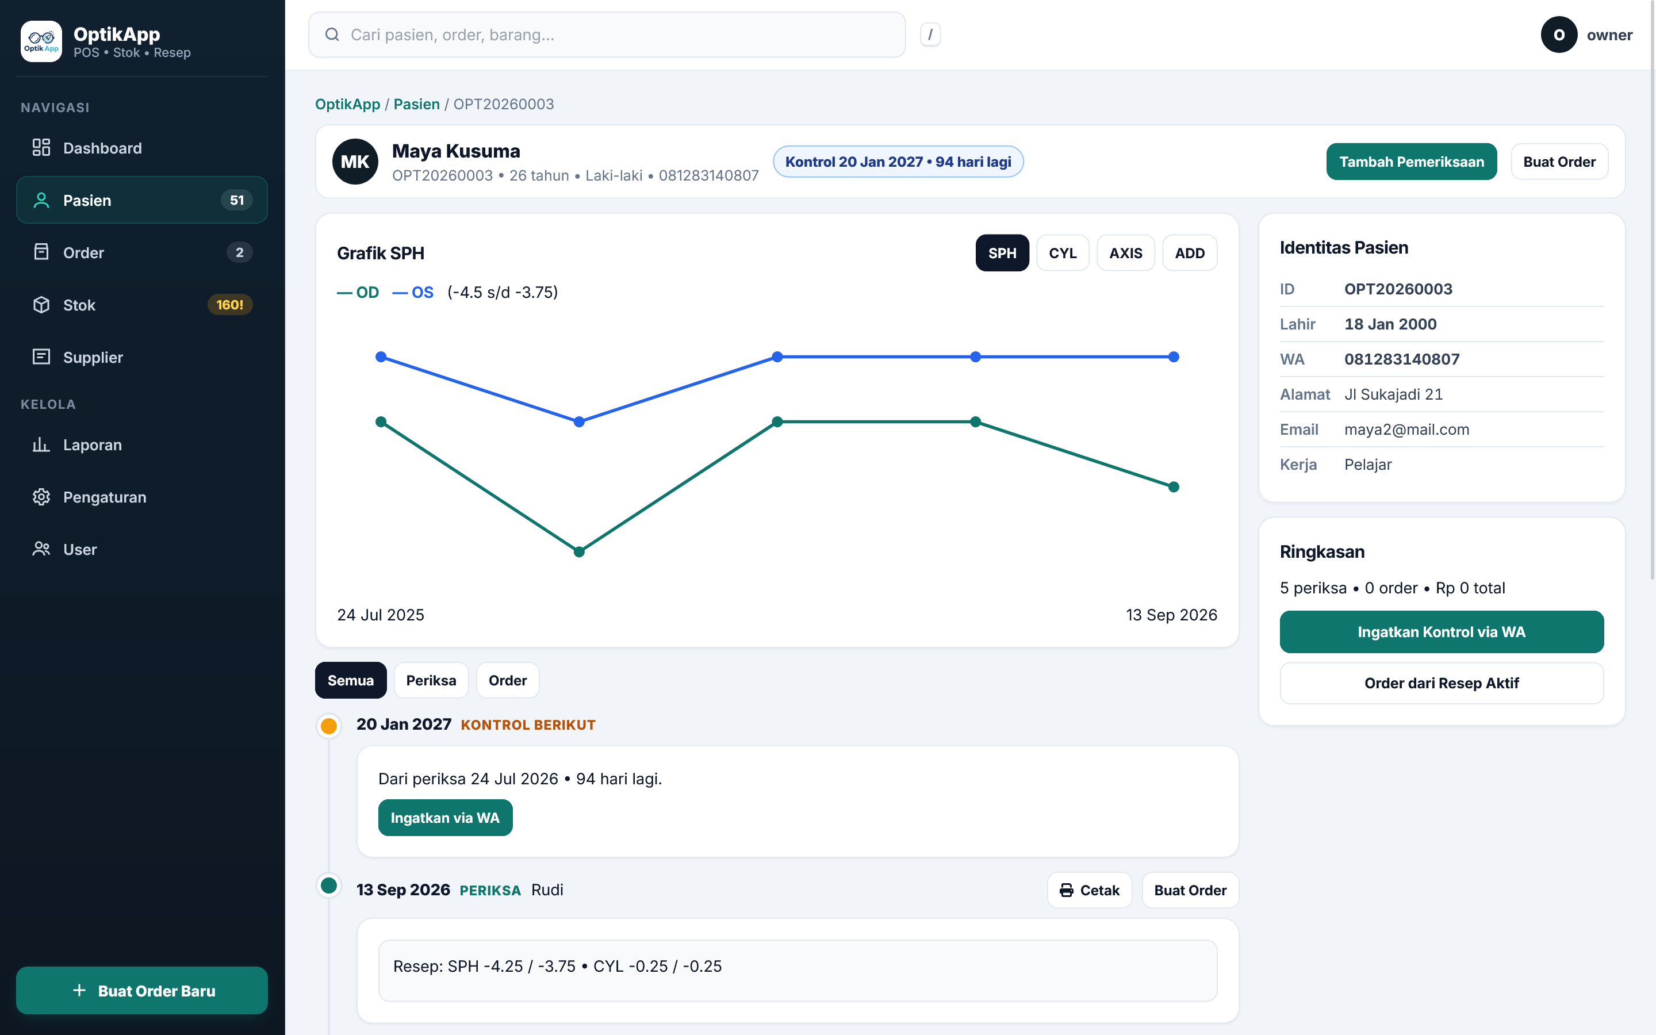Click the Order receipt icon in sidebar

[x=41, y=252]
